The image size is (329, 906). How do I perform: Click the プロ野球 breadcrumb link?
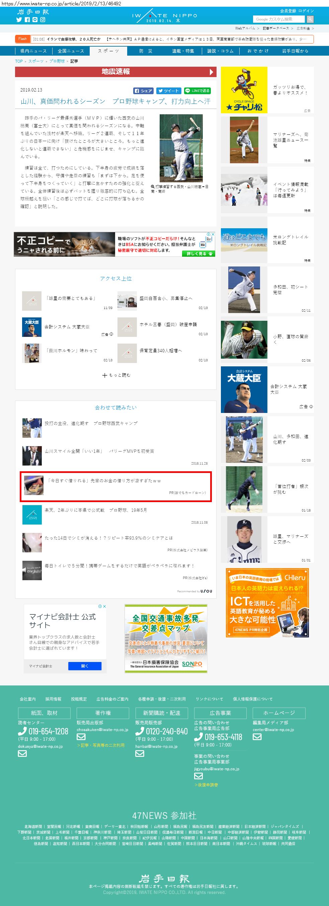(57, 61)
